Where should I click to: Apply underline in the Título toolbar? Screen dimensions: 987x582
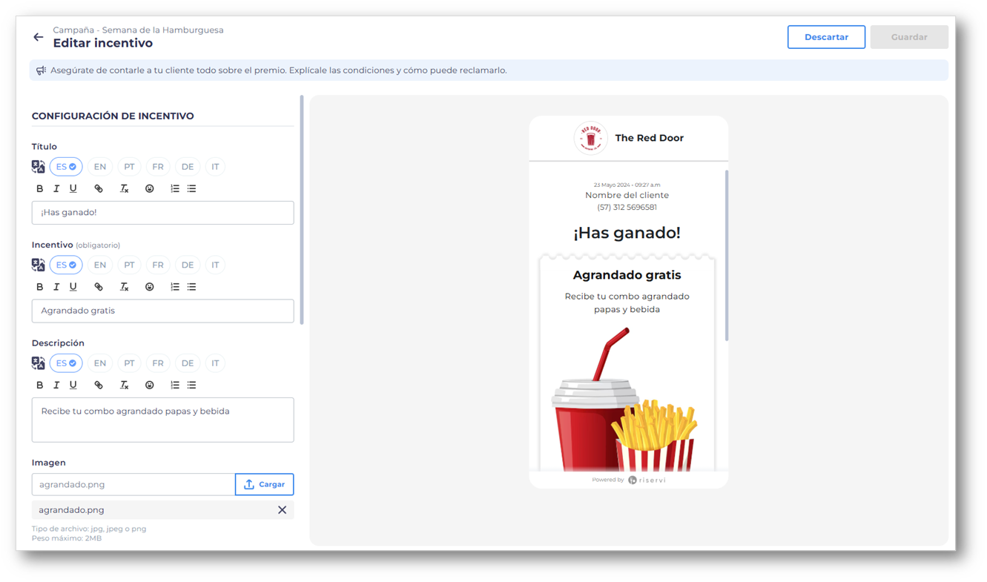(x=73, y=189)
